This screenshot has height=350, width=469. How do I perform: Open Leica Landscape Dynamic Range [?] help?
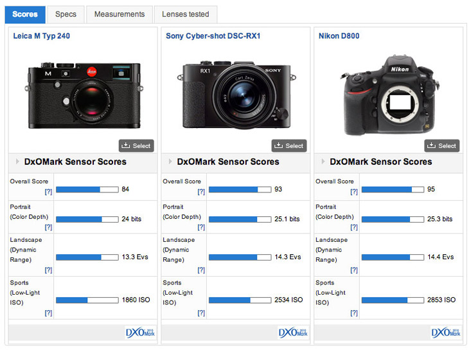tap(48, 270)
